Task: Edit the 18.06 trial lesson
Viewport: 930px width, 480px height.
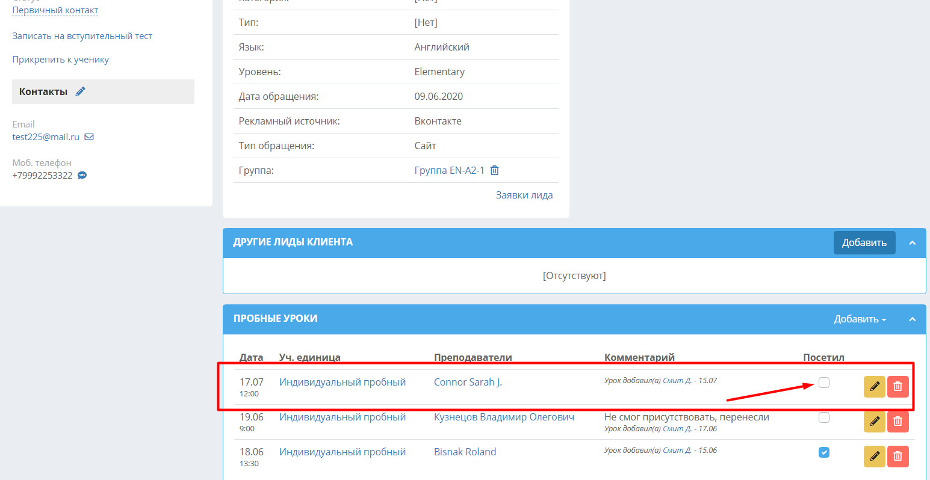Action: 875,457
